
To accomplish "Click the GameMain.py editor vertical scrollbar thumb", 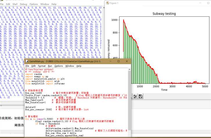I will click(129, 101).
